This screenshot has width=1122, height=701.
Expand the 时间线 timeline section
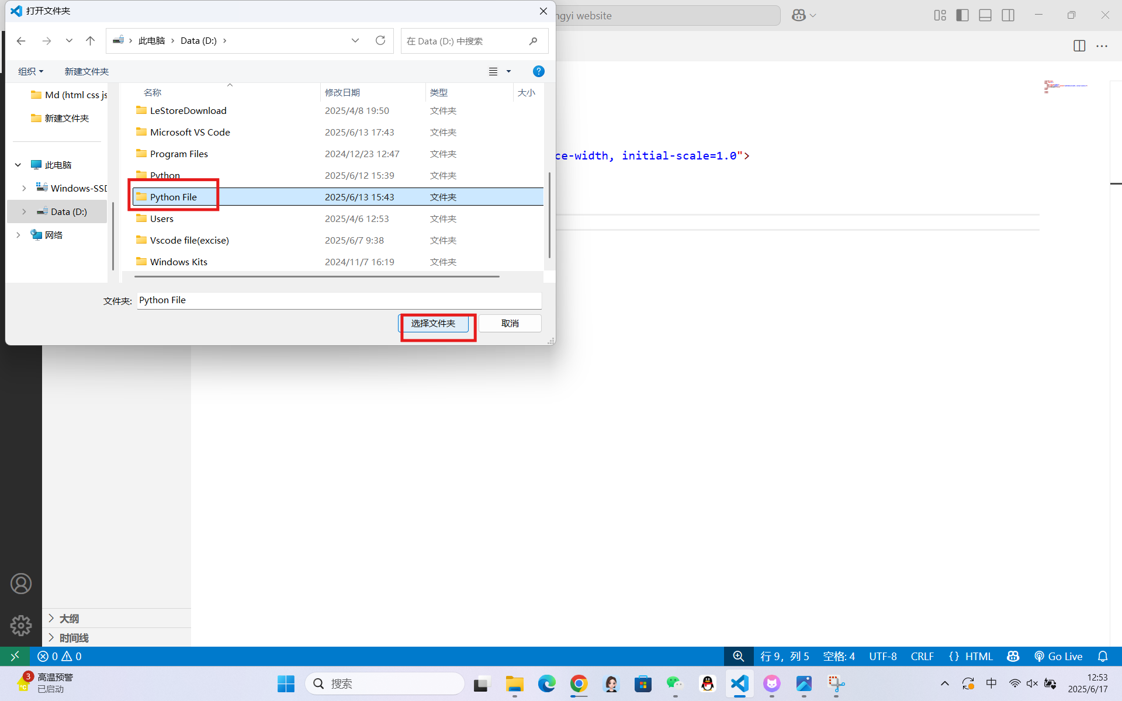click(117, 637)
